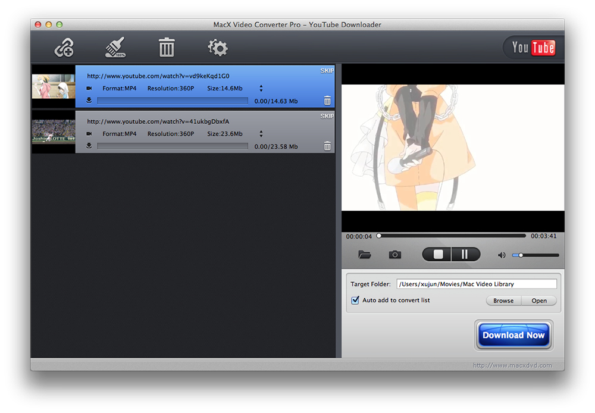Click the Add URL link icon
This screenshot has width=595, height=413.
(x=64, y=48)
